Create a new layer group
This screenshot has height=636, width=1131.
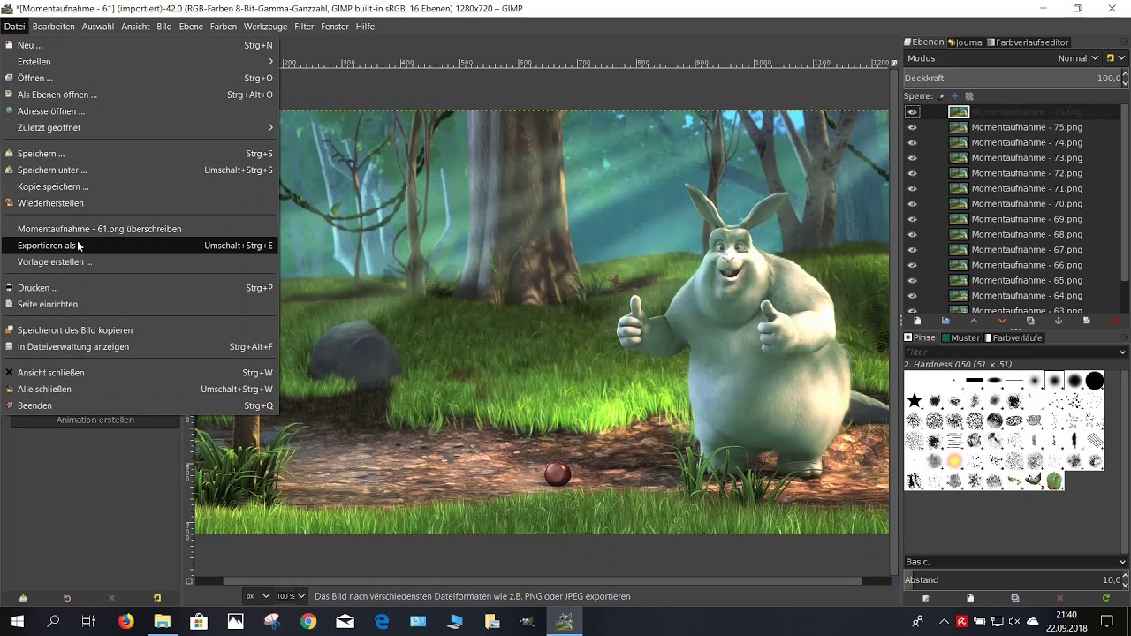click(945, 321)
